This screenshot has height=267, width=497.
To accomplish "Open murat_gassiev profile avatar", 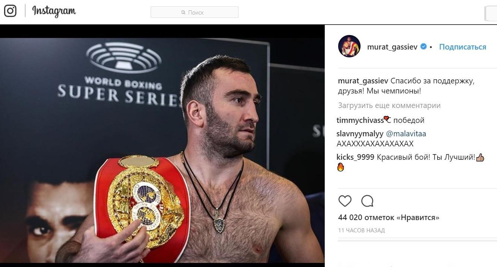I will click(x=349, y=46).
